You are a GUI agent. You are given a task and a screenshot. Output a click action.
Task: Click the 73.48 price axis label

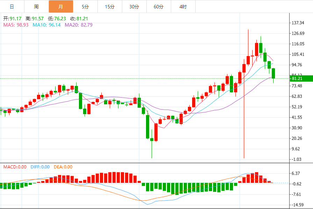pos(297,86)
